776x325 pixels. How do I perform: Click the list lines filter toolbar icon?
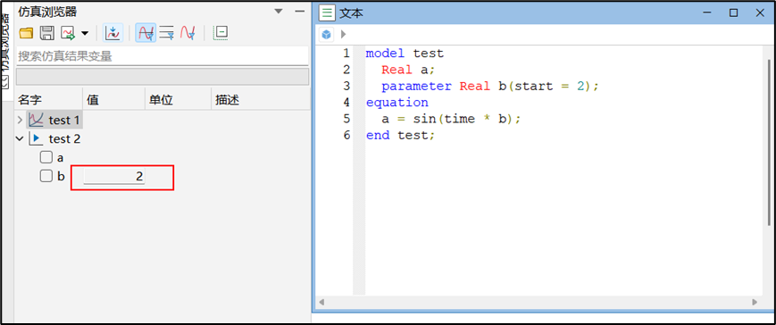click(x=167, y=33)
